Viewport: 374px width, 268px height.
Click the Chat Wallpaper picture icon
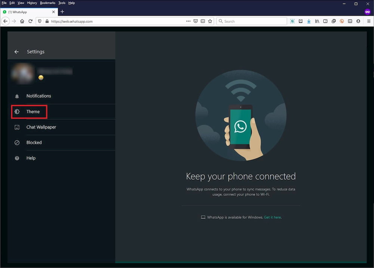17,127
